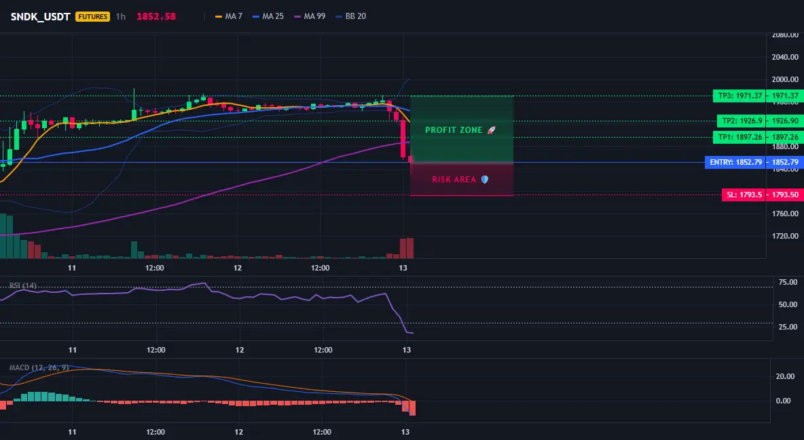Click the 1852.79 price axis tag

point(784,163)
